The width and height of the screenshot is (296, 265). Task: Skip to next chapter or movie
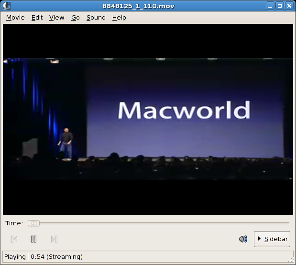54,239
